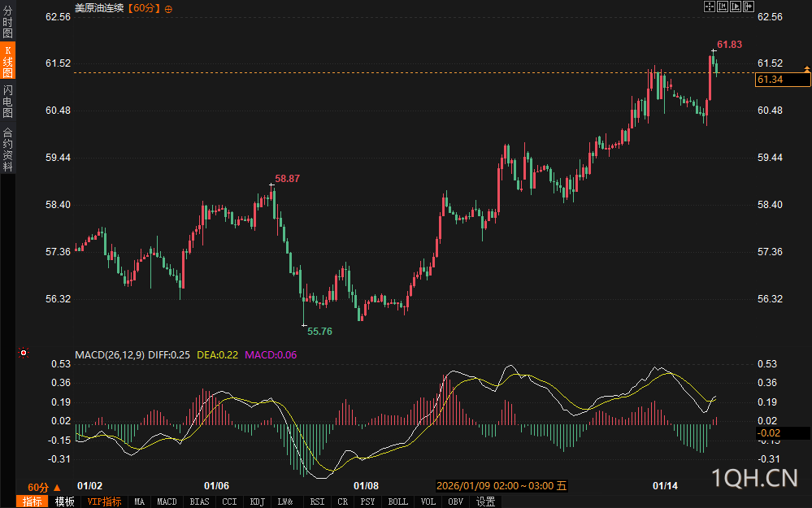Switch to 分时图 view
812x508 pixels.
click(x=8, y=22)
